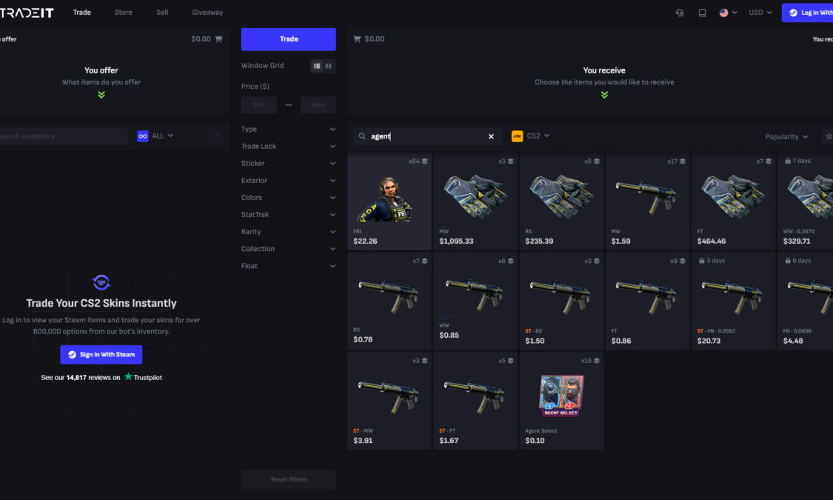Viewport: 833px width, 500px height.
Task: Switch Window Grid to the single-window layout
Action: [317, 66]
